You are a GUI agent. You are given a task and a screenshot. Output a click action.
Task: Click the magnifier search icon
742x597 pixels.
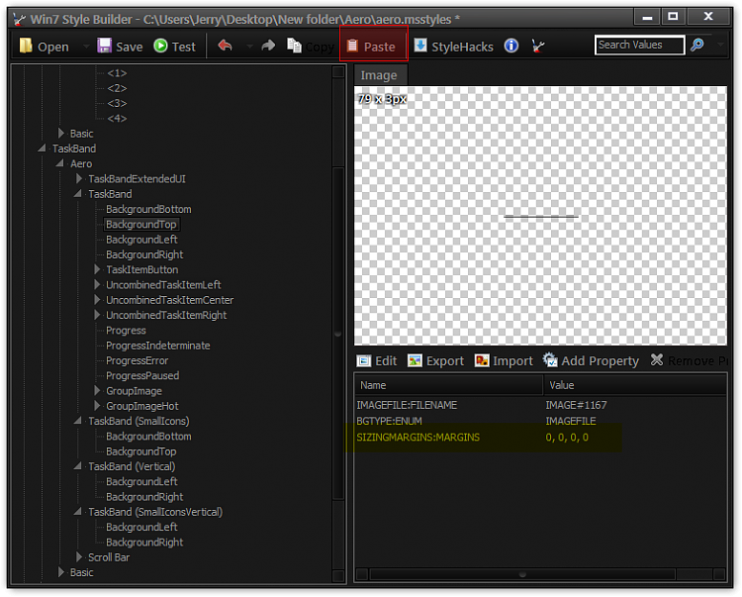(x=697, y=45)
